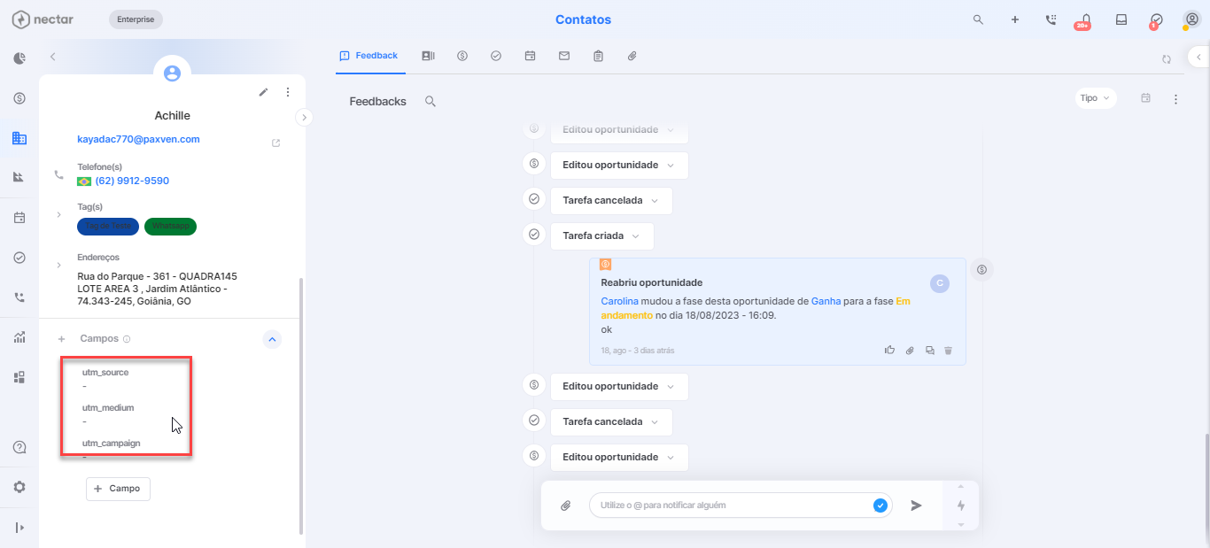Image resolution: width=1210 pixels, height=548 pixels.
Task: Expand the left sidebar with bottom arrow
Action: (x=19, y=528)
